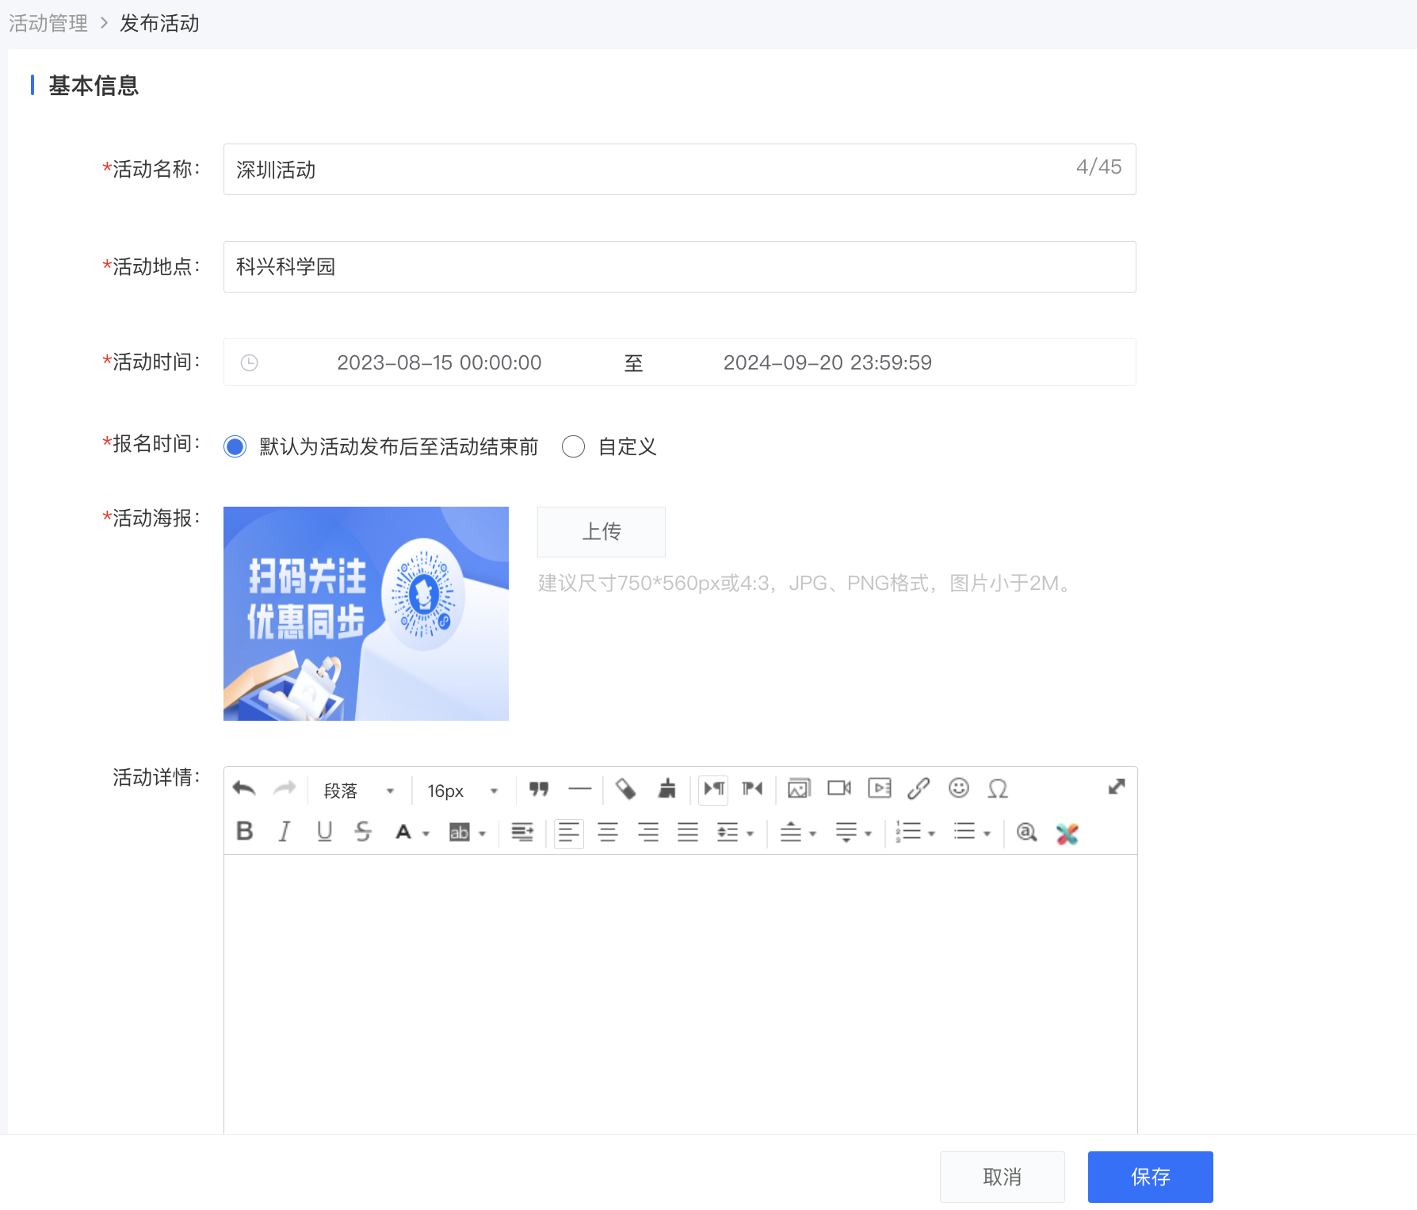
Task: Expand the ordered list style dropdown
Action: click(x=932, y=833)
